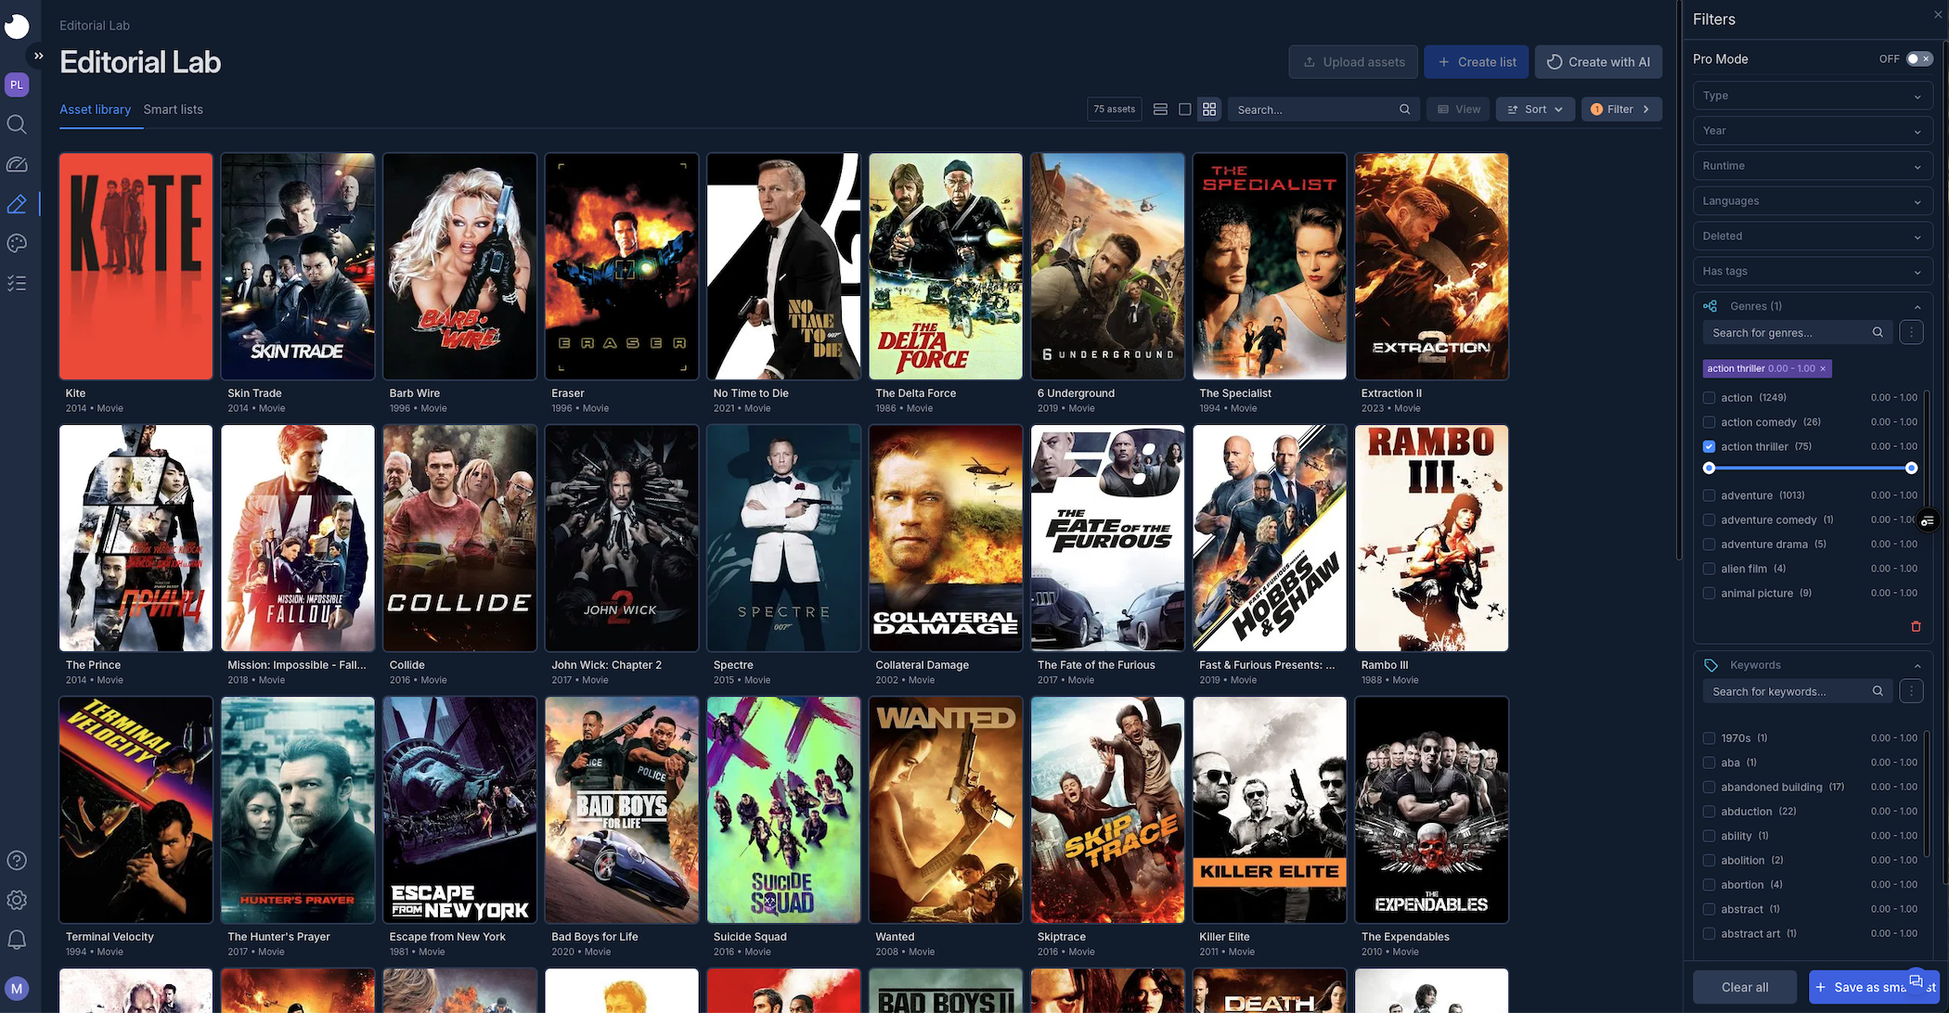Viewport: 1949px width, 1013px height.
Task: Check the action genre checkbox
Action: point(1709,397)
